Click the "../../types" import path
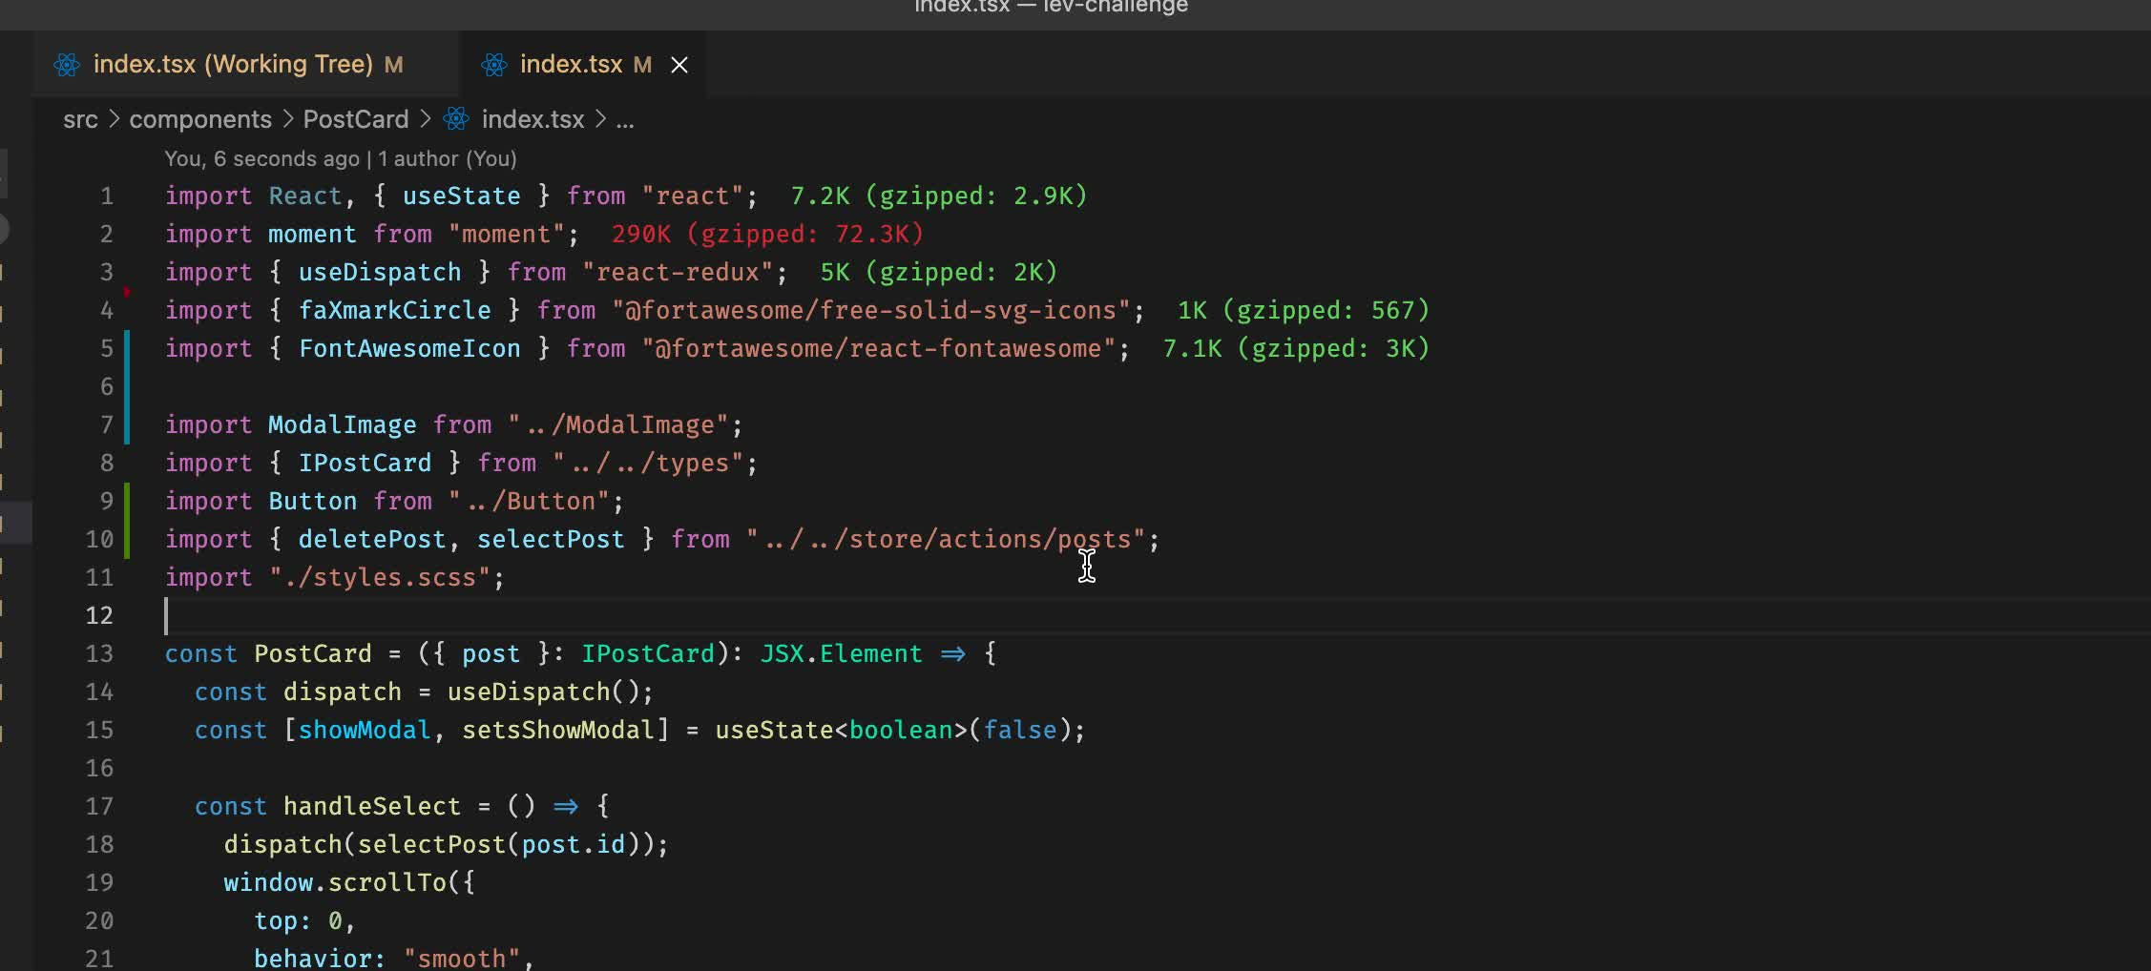Screen dimensions: 2151x971 pyautogui.click(x=648, y=463)
